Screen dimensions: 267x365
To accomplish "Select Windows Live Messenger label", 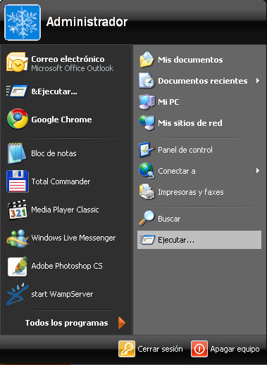I will (73, 238).
